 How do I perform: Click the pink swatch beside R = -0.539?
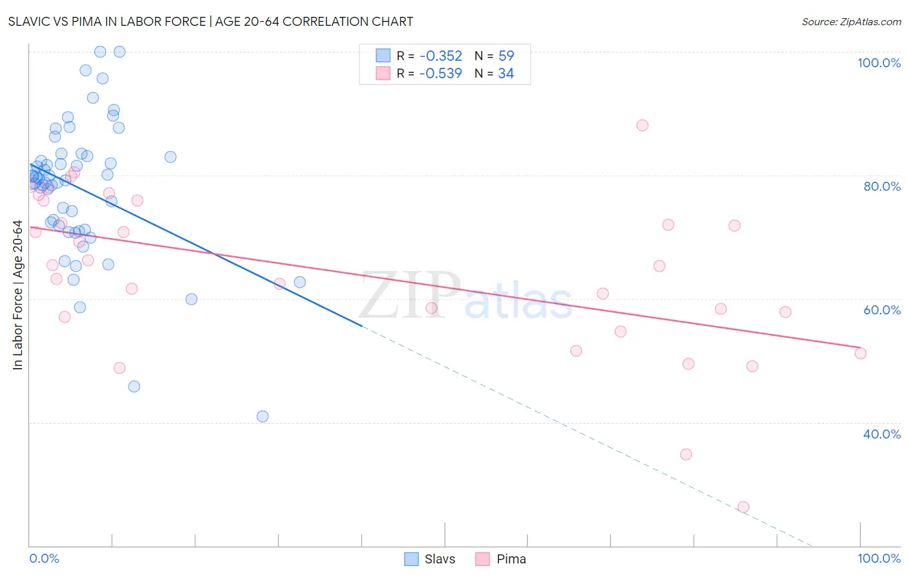383,73
